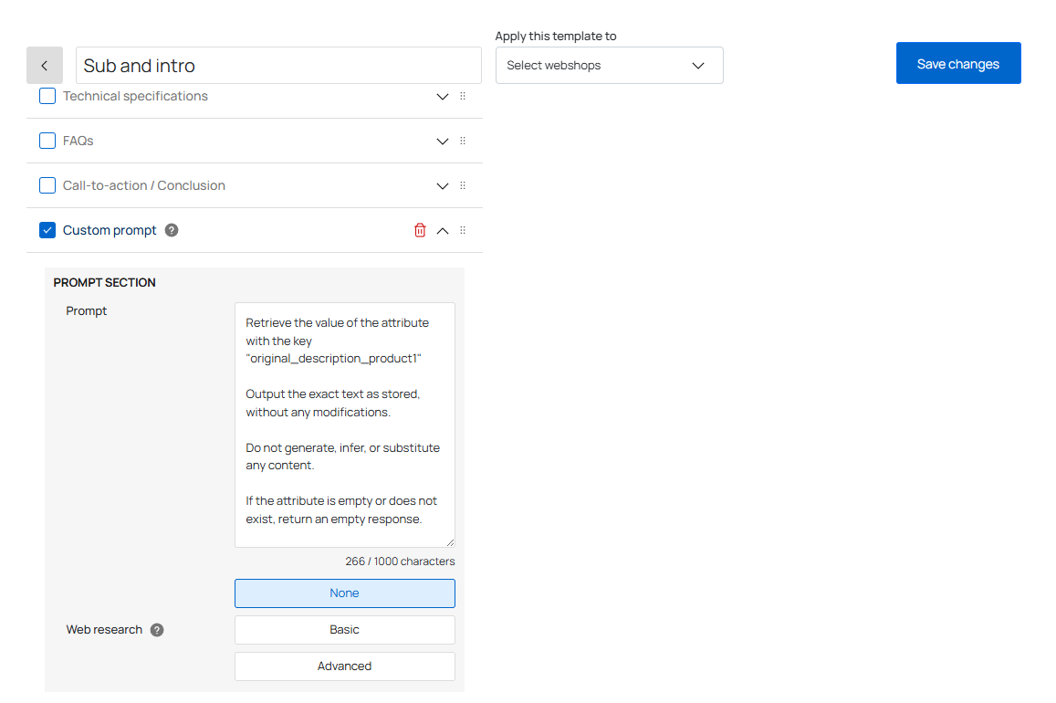Check the Call-to-action / Conclusion checkbox
This screenshot has width=1056, height=703.
[47, 185]
